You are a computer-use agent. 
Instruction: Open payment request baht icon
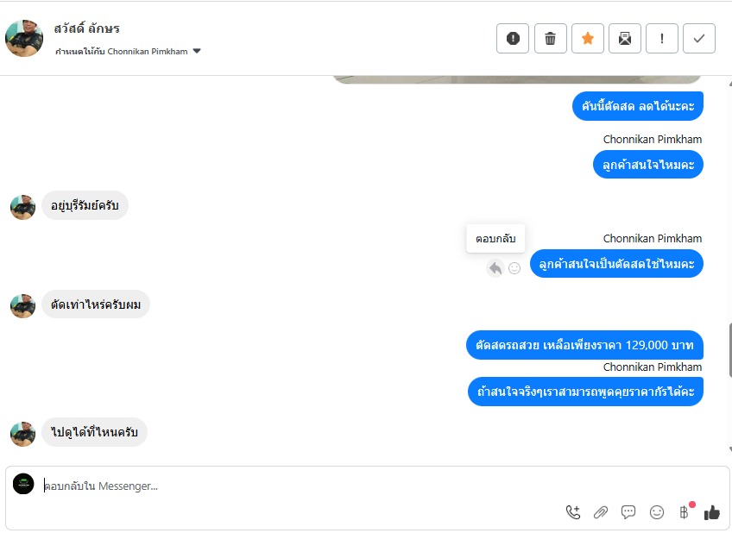click(x=684, y=512)
